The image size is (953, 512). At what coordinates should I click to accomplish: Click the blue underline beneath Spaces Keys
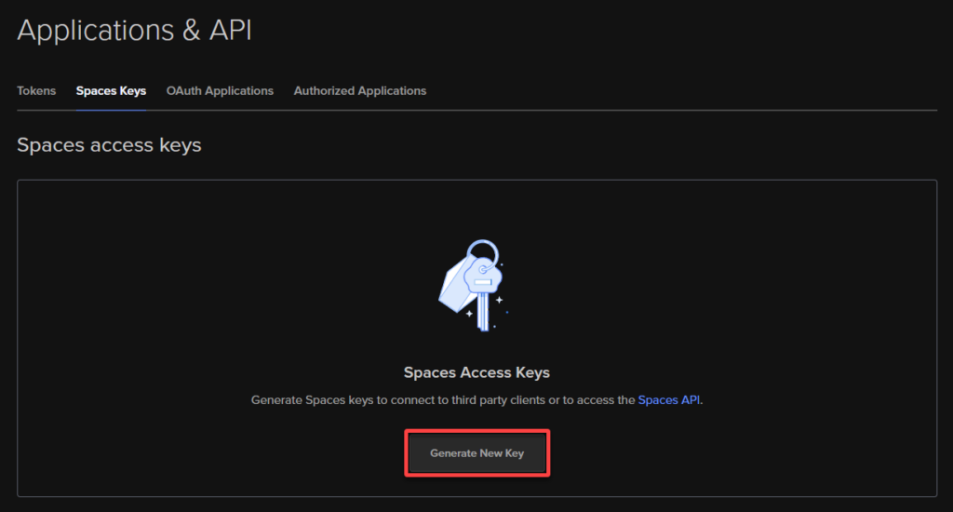coord(111,109)
